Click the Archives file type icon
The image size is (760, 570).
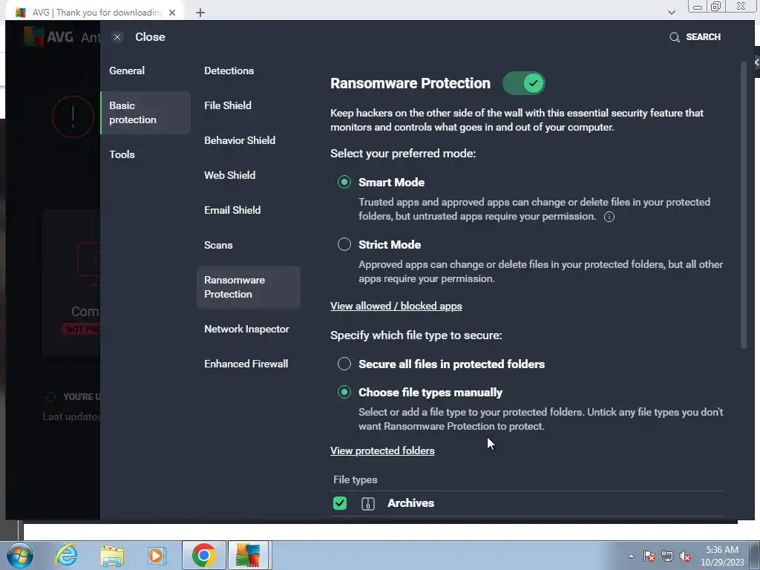tap(368, 504)
